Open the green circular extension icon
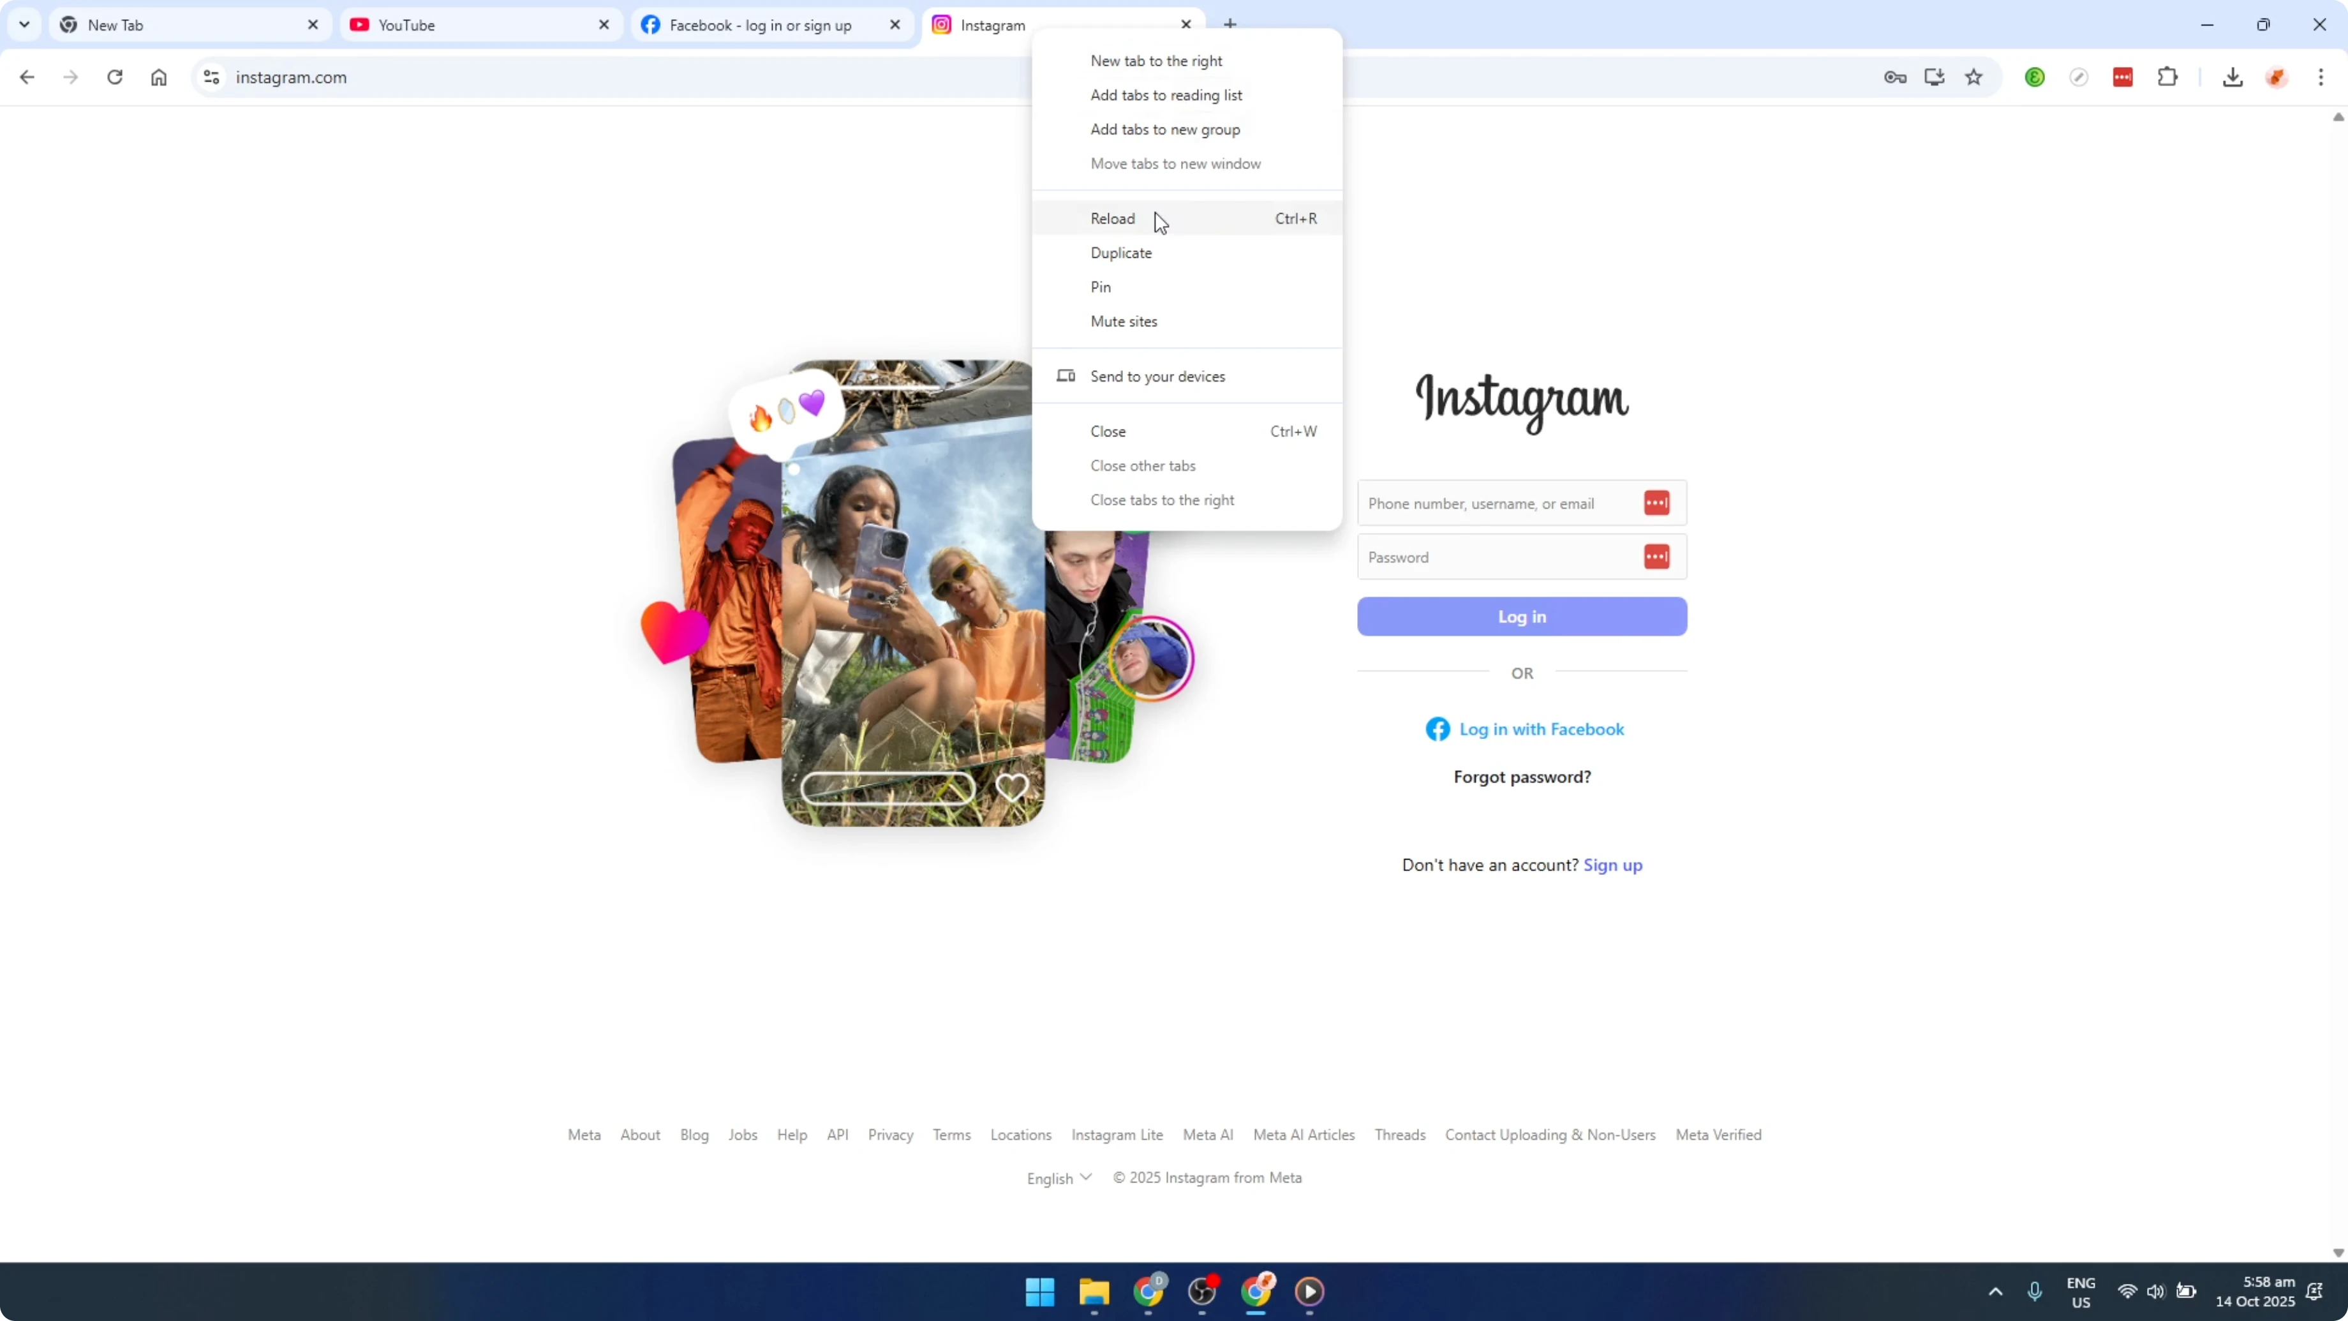 click(2035, 77)
